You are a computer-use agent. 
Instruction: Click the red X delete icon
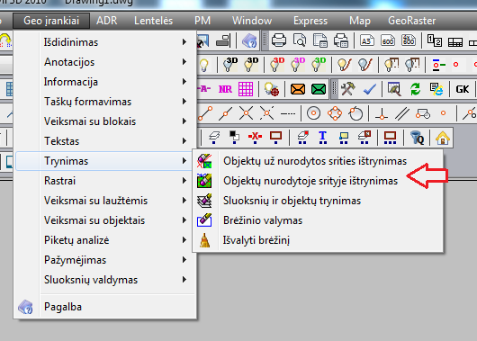[x=255, y=137]
